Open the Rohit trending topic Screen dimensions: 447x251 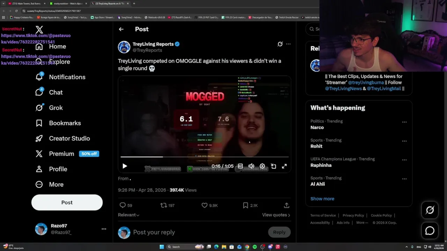tap(316, 146)
